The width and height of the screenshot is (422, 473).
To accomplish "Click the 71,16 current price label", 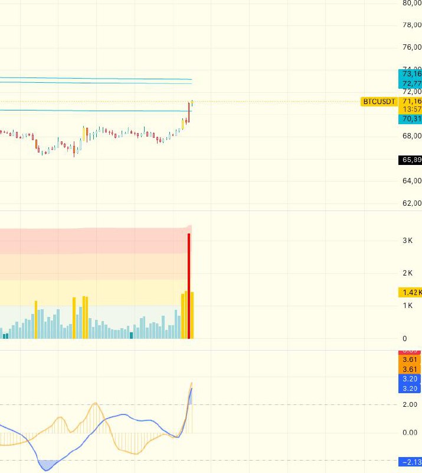I will pos(411,102).
